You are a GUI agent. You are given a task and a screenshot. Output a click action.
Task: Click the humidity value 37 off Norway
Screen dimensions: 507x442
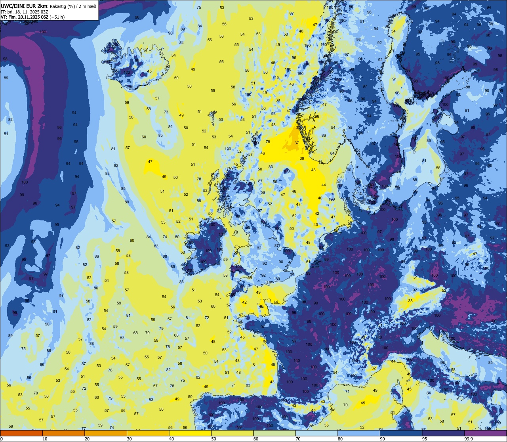click(x=297, y=143)
